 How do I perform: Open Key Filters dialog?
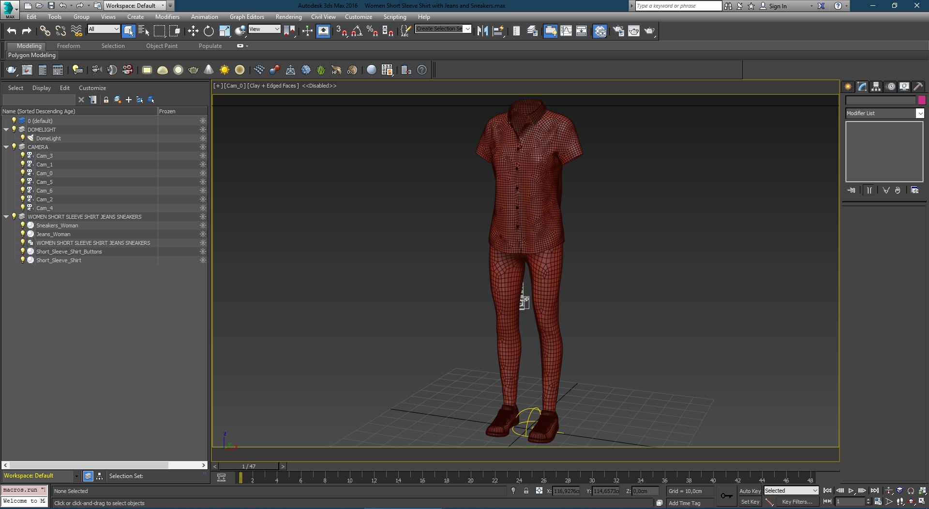797,502
